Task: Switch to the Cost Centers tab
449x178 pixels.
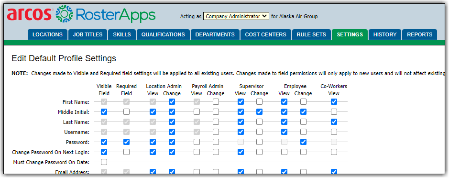Action: coord(266,34)
